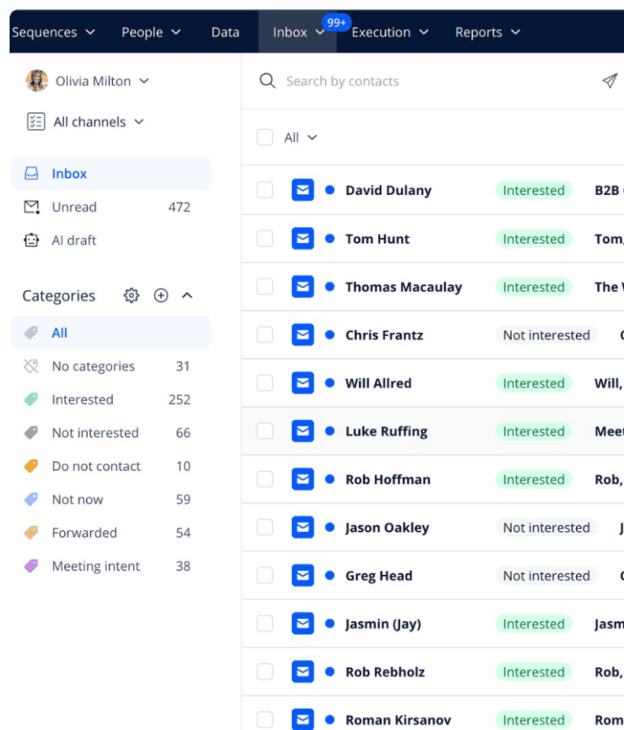
Task: Click the unread blue dot for David Dulany
Action: point(330,190)
